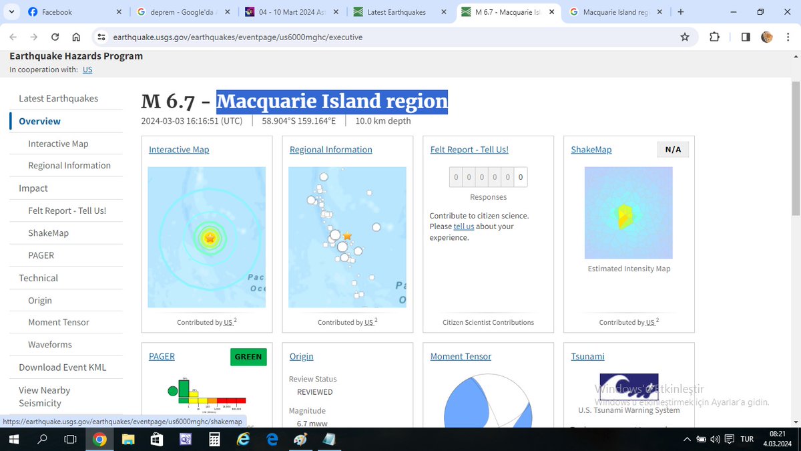This screenshot has height=451, width=801.
Task: Open PAGER in the sidebar
Action: pyautogui.click(x=41, y=255)
